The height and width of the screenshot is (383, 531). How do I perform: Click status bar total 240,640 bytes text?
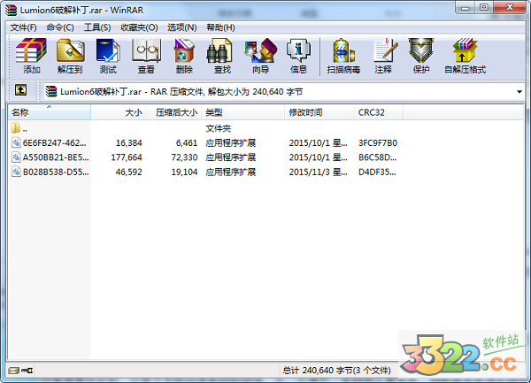pos(336,370)
